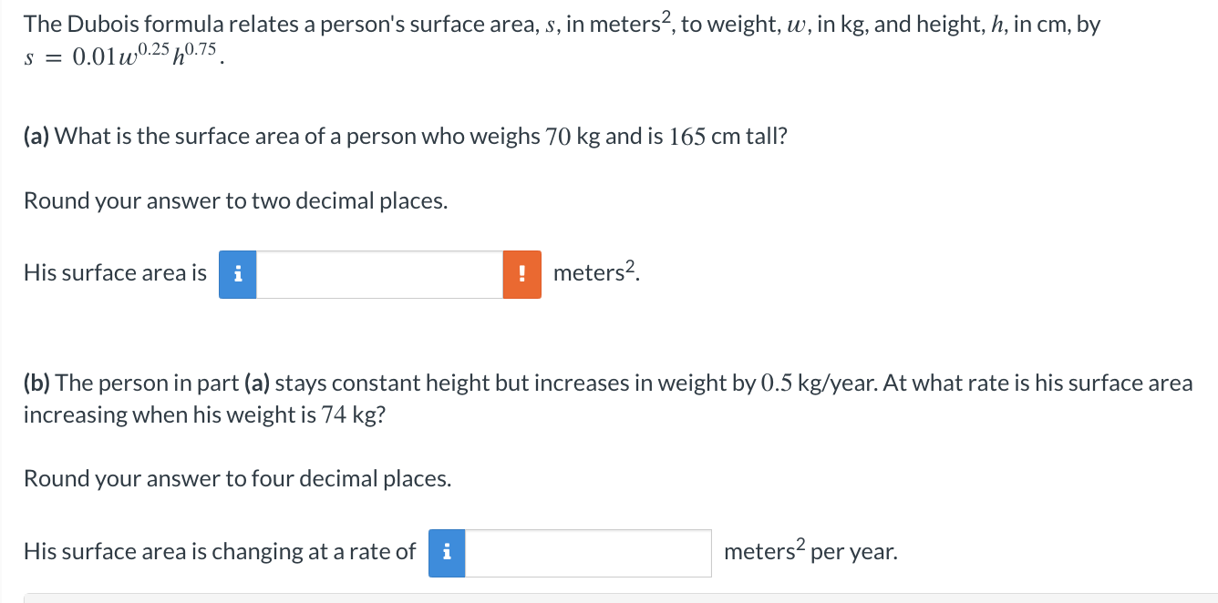The image size is (1218, 603).
Task: Click the phrase His surface area is changing at a rate of
Action: (x=219, y=551)
